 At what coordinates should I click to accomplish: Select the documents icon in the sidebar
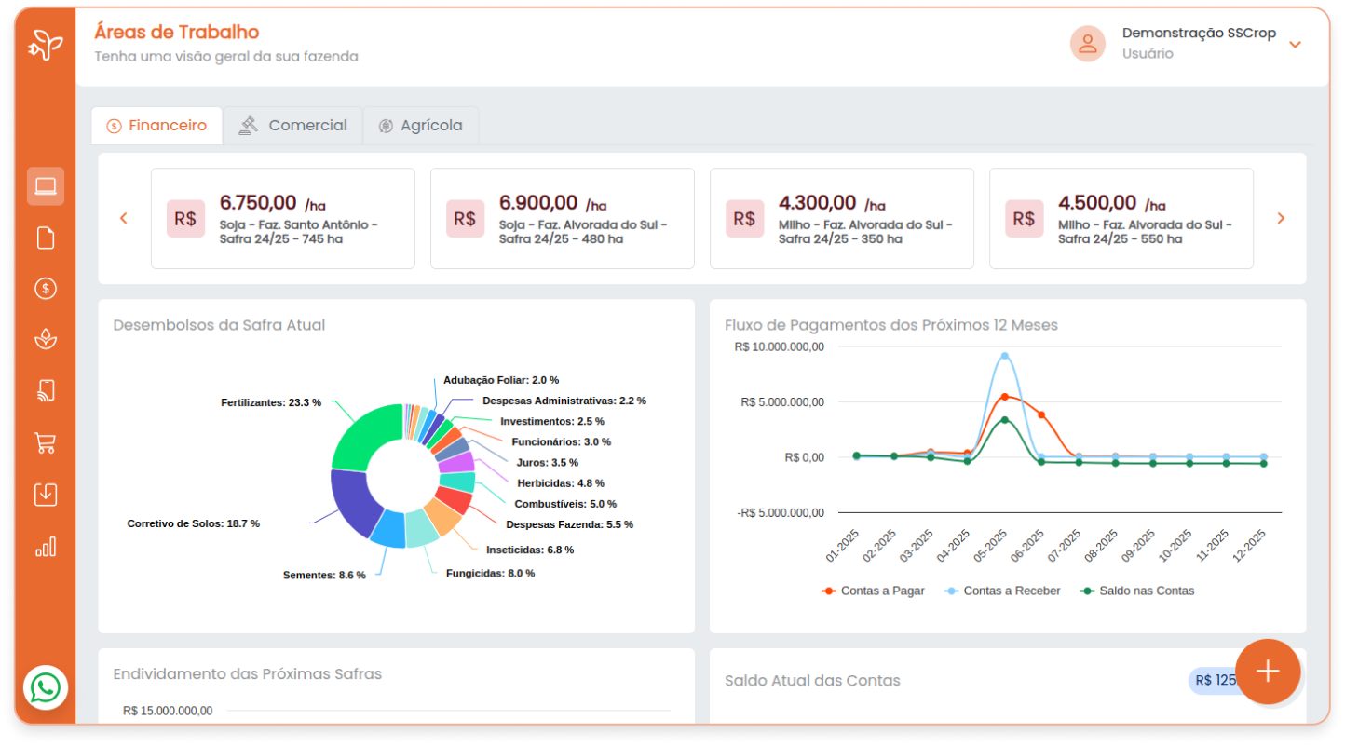click(45, 237)
